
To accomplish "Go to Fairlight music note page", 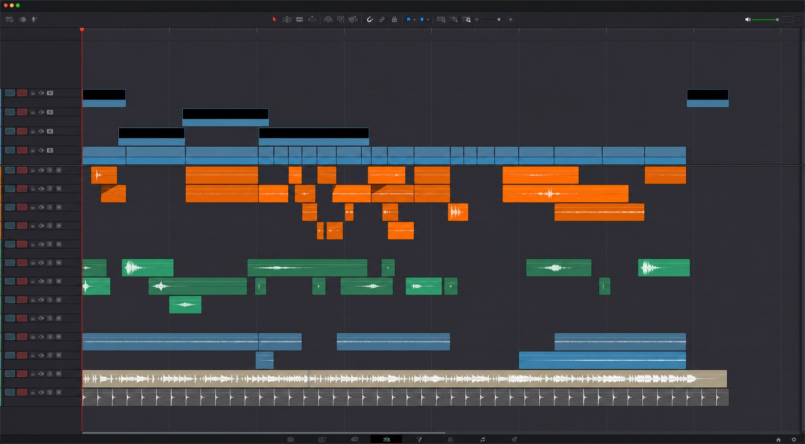I will [482, 439].
